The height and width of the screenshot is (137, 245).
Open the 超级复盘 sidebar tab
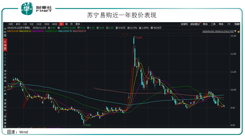pos(5,121)
